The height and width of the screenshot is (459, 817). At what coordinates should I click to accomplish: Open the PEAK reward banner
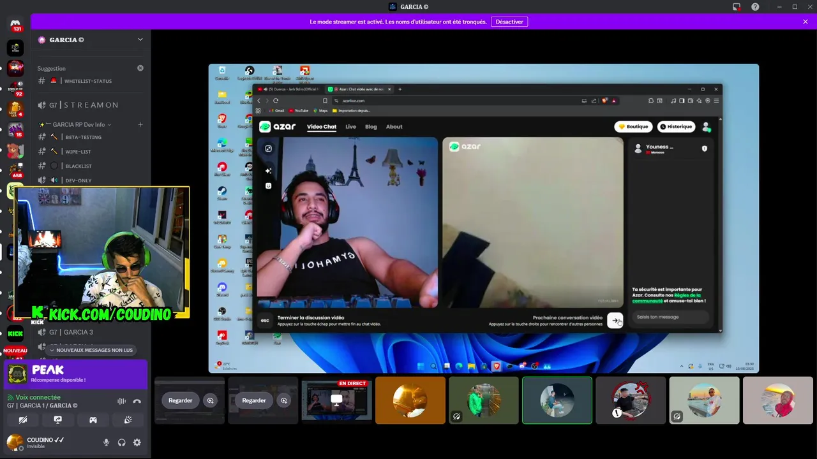pos(75,374)
